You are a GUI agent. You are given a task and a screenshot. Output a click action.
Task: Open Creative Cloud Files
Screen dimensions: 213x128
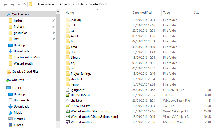pyautogui.click(x=25, y=72)
